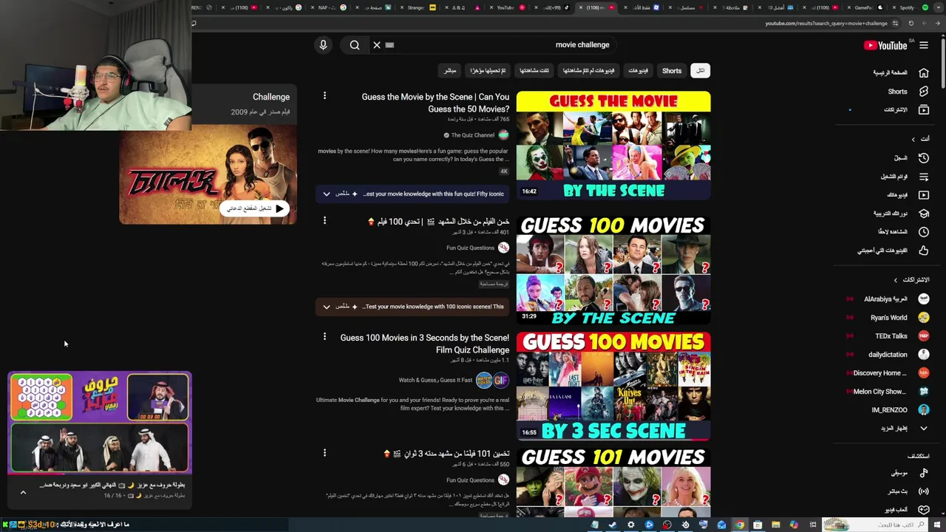Open 'Guess 101 Movies' thumbnail
The height and width of the screenshot is (532, 946).
613,482
